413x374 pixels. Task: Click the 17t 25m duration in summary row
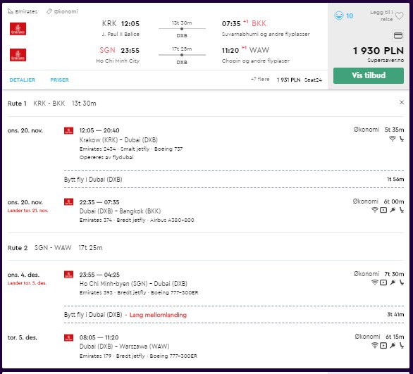pyautogui.click(x=182, y=49)
